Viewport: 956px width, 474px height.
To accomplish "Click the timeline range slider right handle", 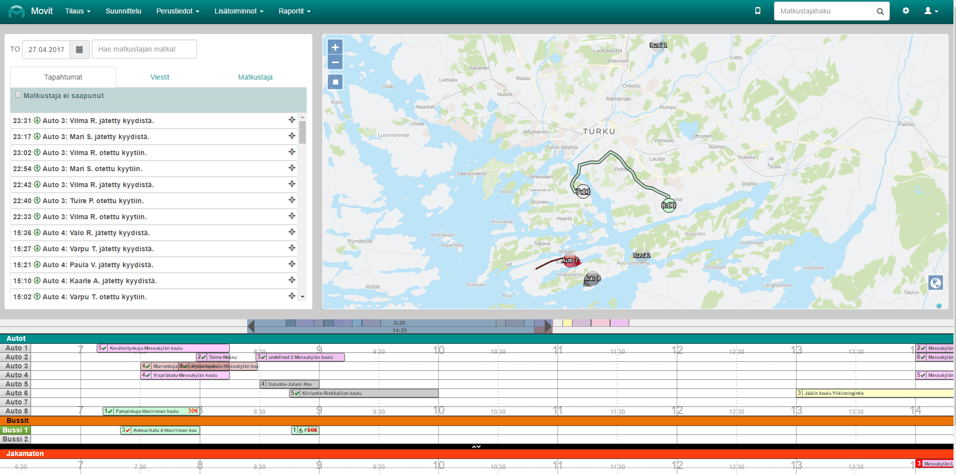I will (x=548, y=327).
